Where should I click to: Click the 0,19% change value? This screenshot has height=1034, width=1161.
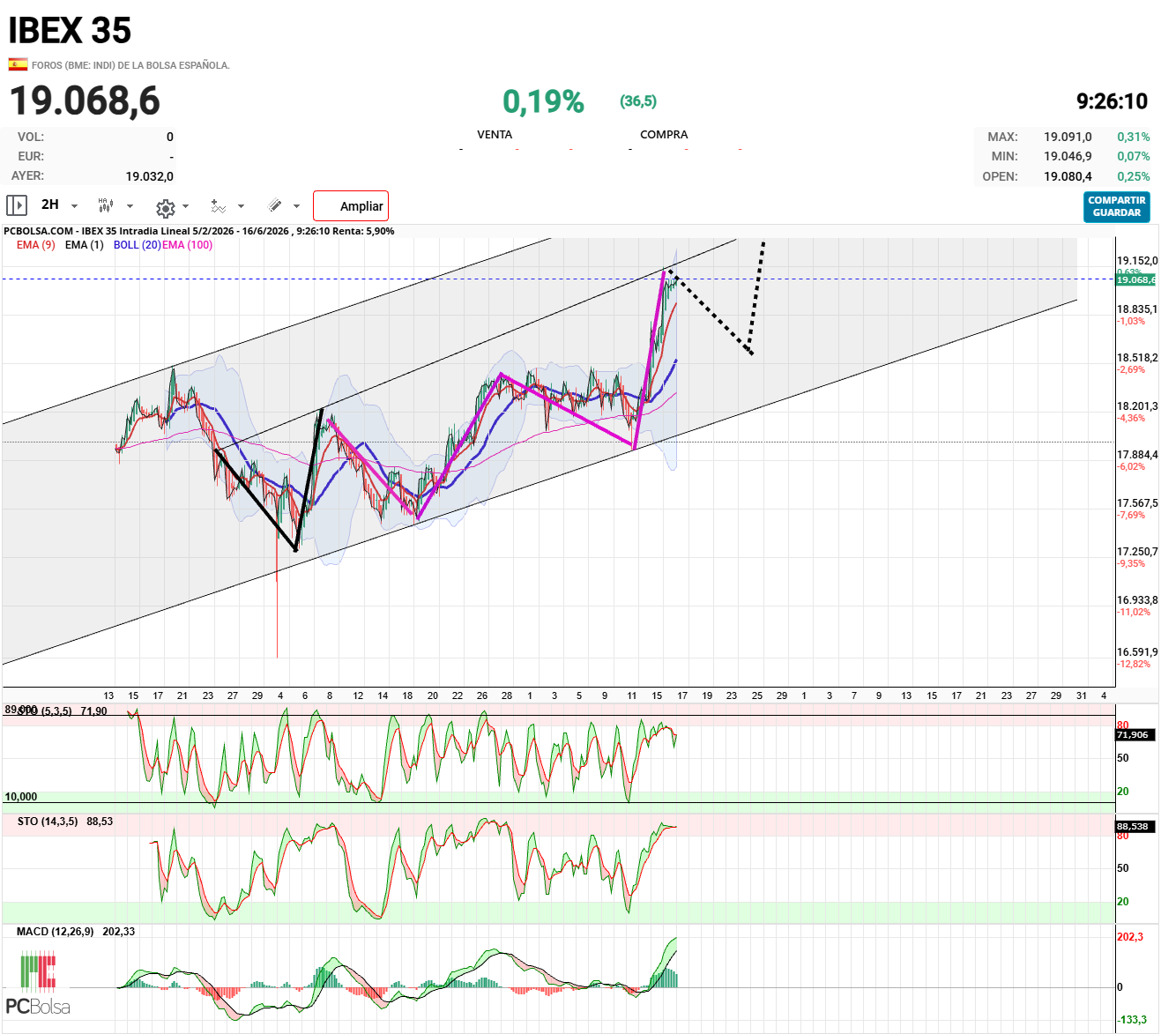coord(543,101)
